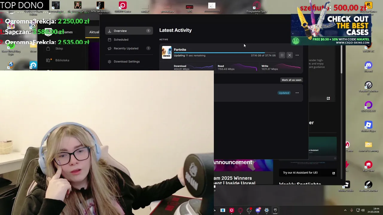Image resolution: width=383 pixels, height=215 pixels.
Task: Click the external link icon in the right panel
Action: click(x=328, y=98)
